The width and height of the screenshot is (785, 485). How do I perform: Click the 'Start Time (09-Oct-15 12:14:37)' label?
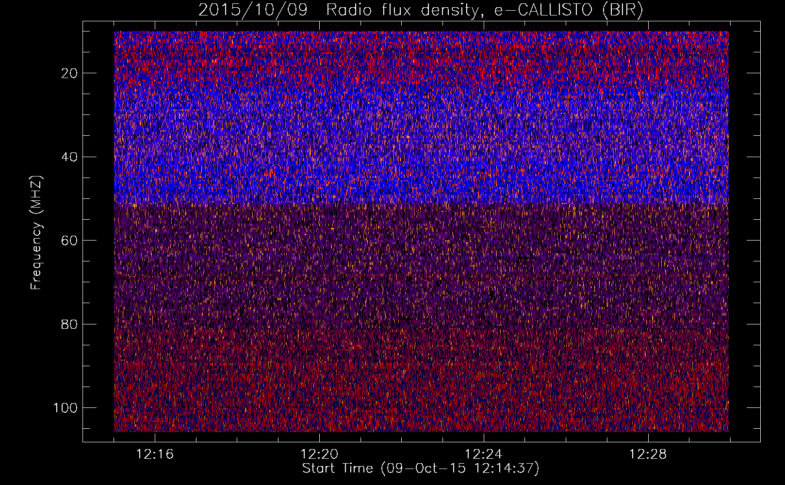(421, 469)
